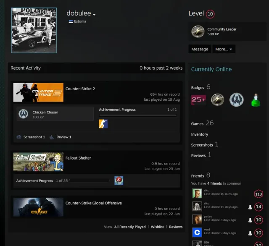The image size is (269, 246).
Task: Open Counter-Strike 2 Achievement Progress link
Action: (x=117, y=110)
